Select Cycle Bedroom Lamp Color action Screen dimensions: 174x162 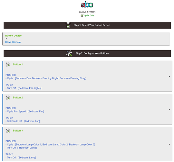[50, 145]
